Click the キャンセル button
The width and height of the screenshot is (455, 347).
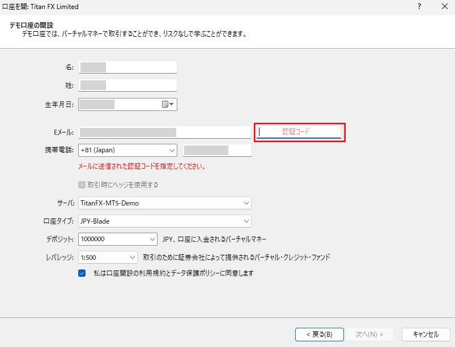pyautogui.click(x=426, y=334)
